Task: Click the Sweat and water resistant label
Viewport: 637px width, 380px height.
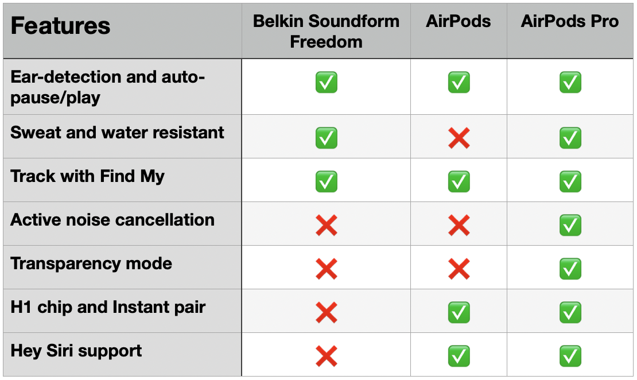Action: click(x=117, y=133)
